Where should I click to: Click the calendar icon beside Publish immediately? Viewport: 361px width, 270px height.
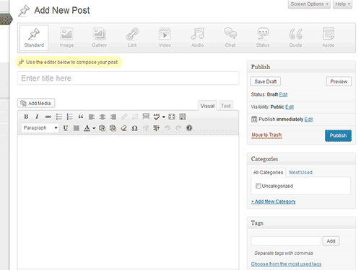(254, 119)
